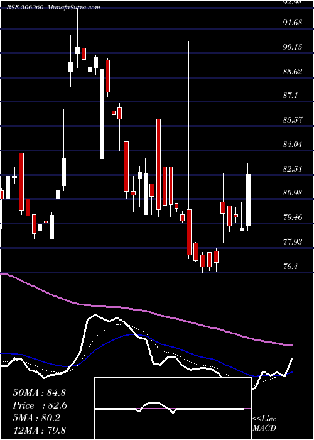Click the 82.51 price axis label
The height and width of the screenshot is (440, 314).
pyautogui.click(x=293, y=168)
